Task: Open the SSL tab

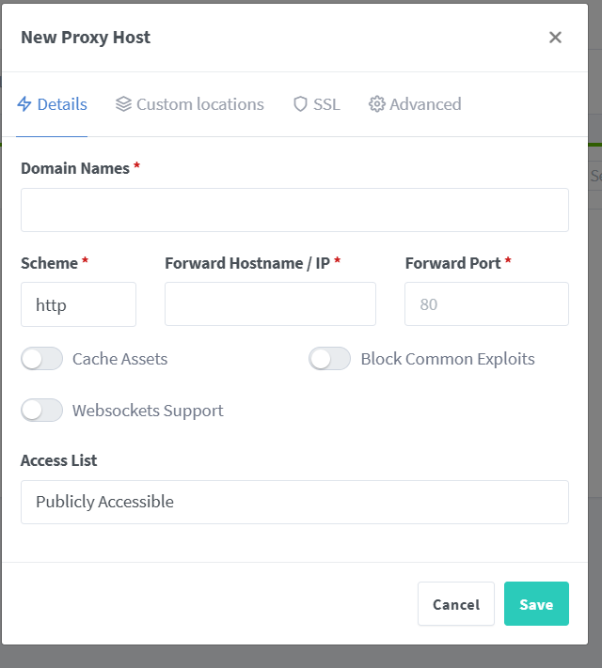Action: [x=317, y=104]
